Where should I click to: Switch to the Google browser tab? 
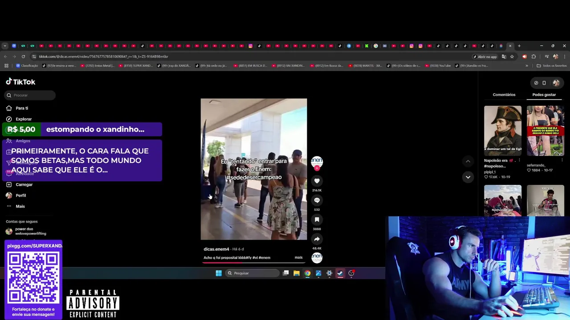coord(376,46)
